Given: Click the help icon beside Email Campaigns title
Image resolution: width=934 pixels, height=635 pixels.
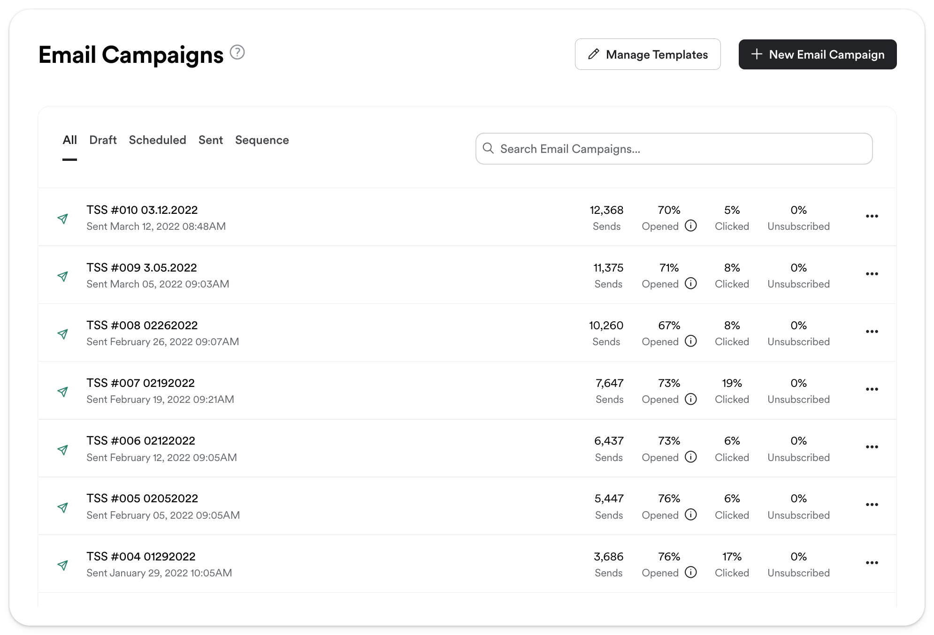Looking at the screenshot, I should point(237,52).
